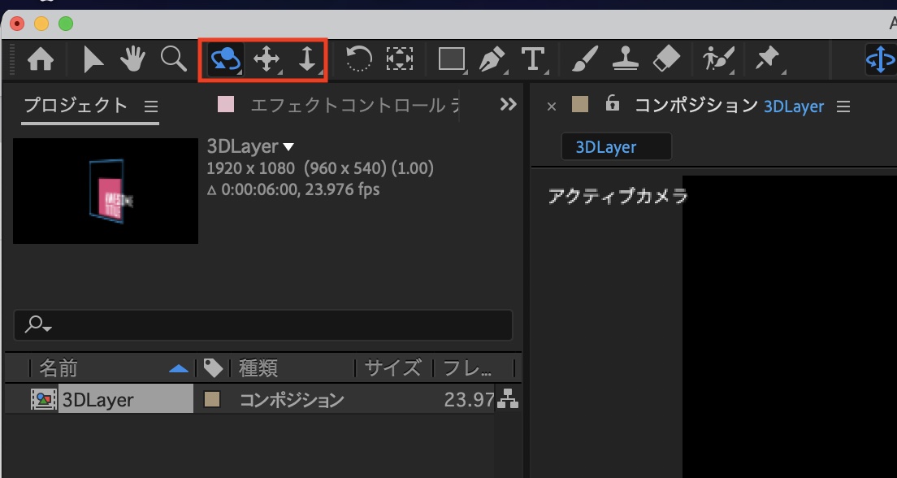Select the 3DLayer composition row
Image resolution: width=897 pixels, height=478 pixels.
(263, 399)
